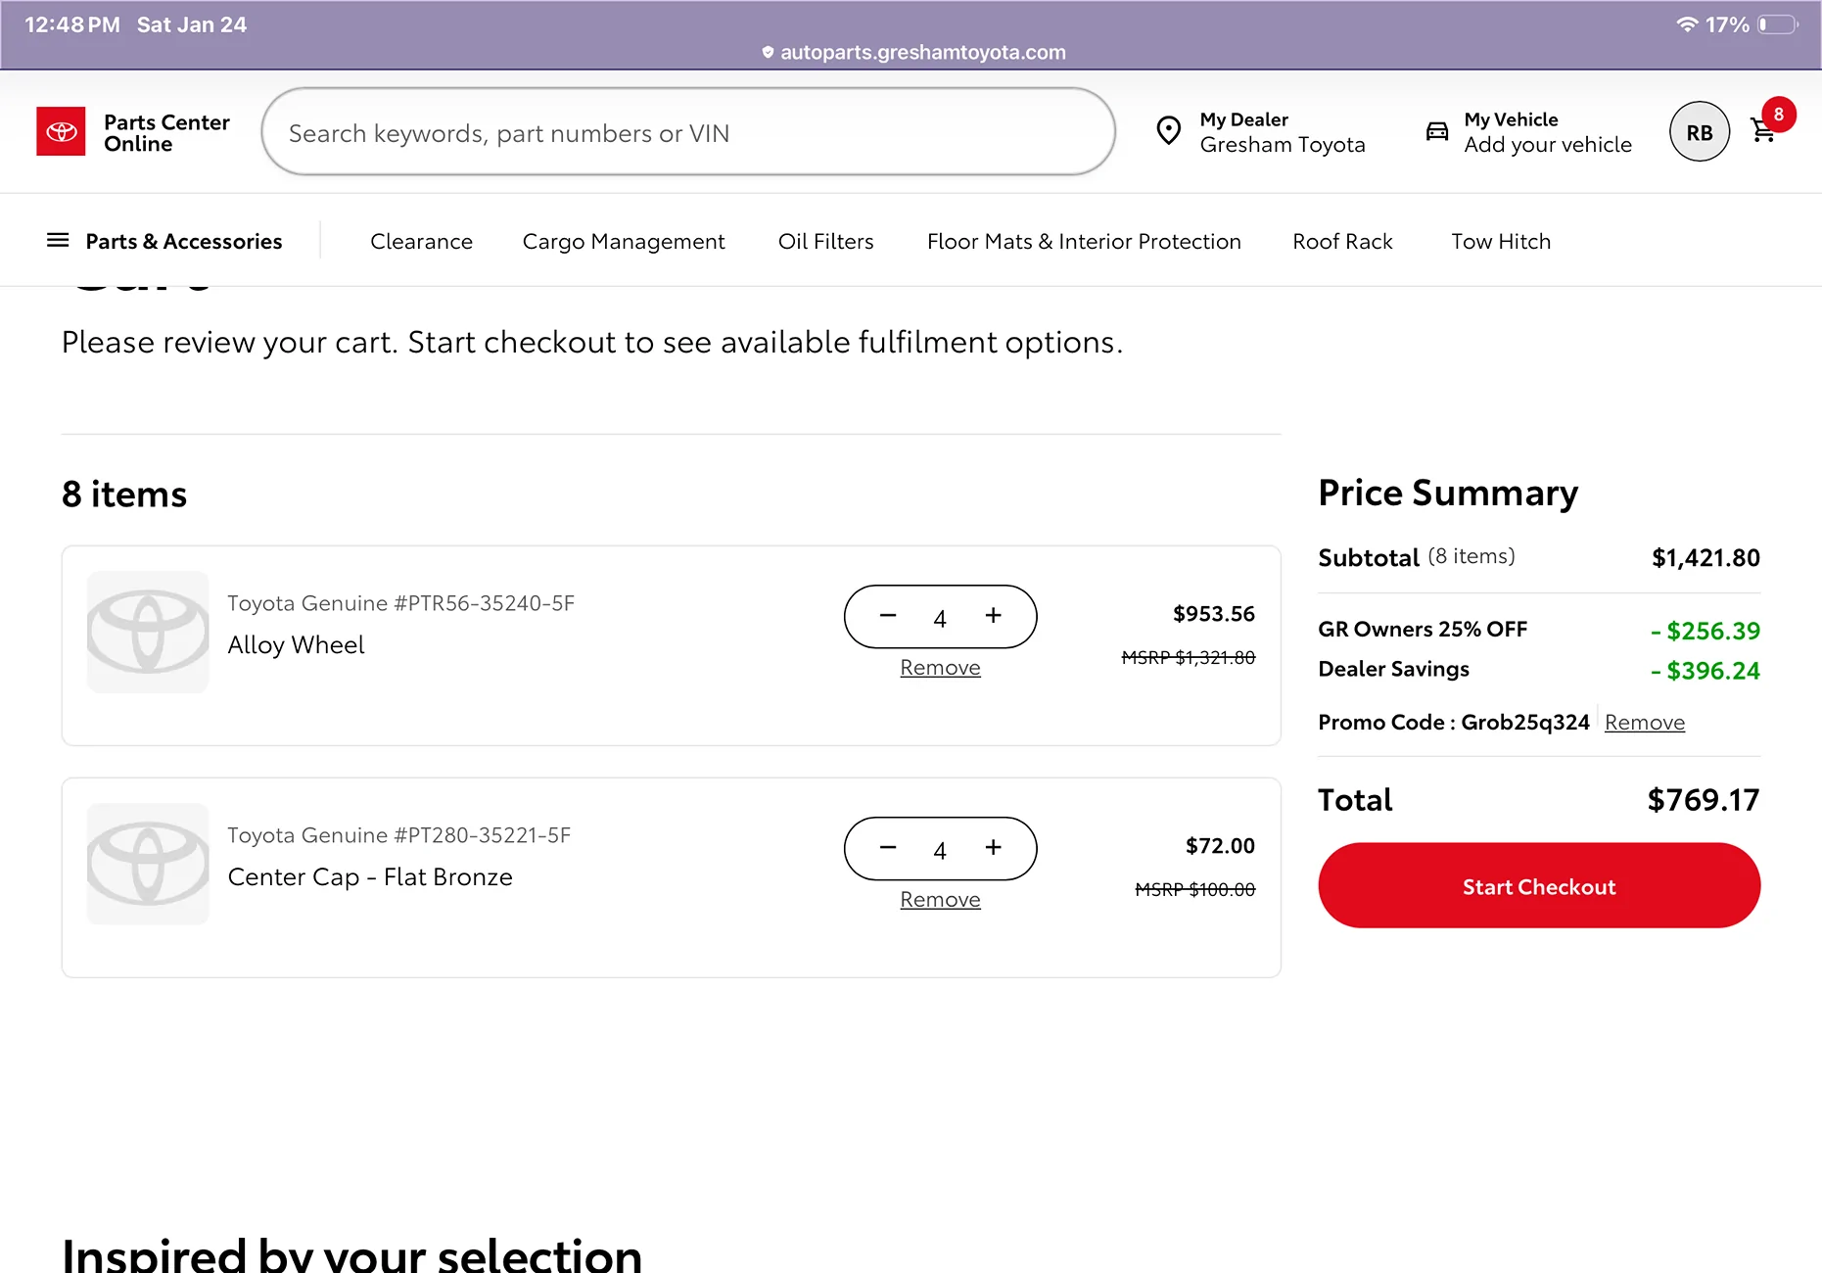Image resolution: width=1822 pixels, height=1273 pixels.
Task: Remove the Alloy Wheel from cart
Action: pyautogui.click(x=940, y=668)
